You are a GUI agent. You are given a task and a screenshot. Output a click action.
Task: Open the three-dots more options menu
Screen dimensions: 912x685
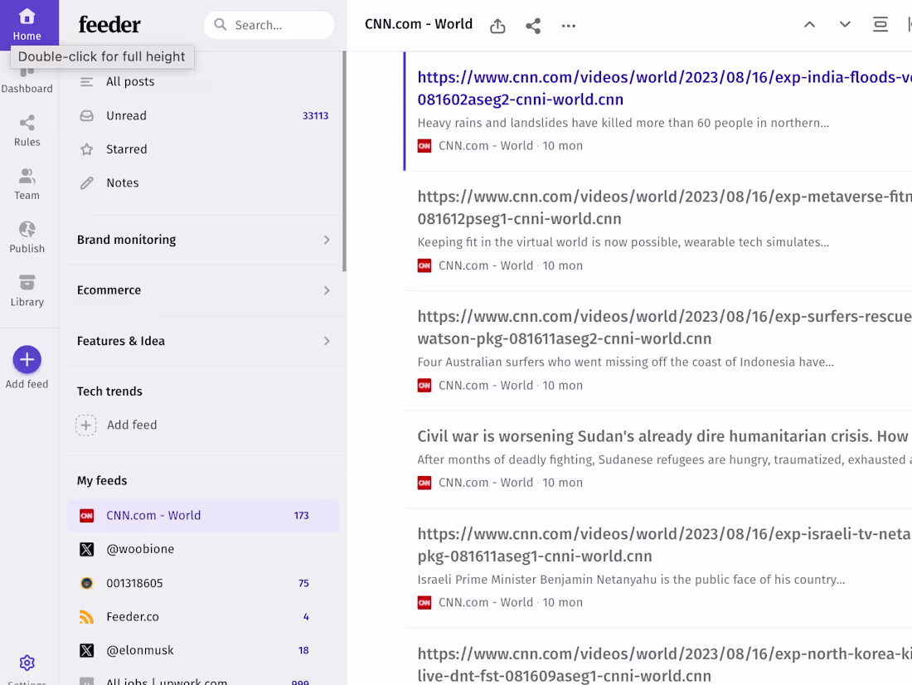click(x=568, y=26)
